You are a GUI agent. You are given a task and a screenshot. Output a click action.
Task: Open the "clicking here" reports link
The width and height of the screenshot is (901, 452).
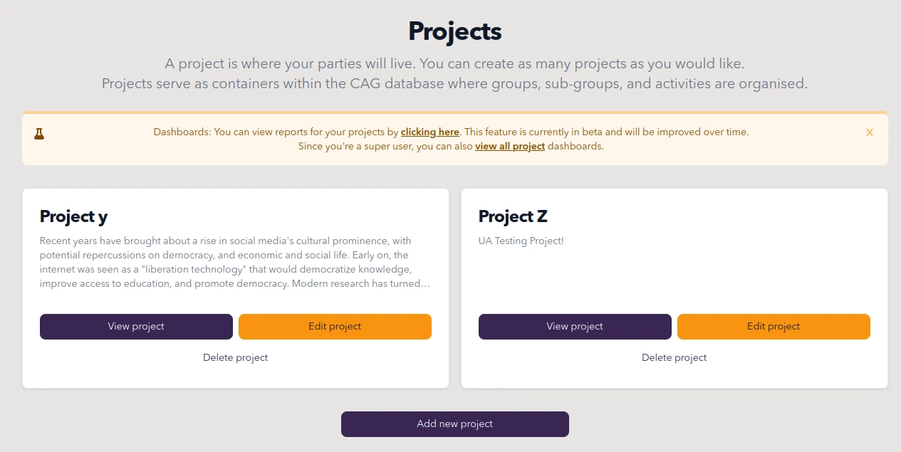click(x=429, y=132)
